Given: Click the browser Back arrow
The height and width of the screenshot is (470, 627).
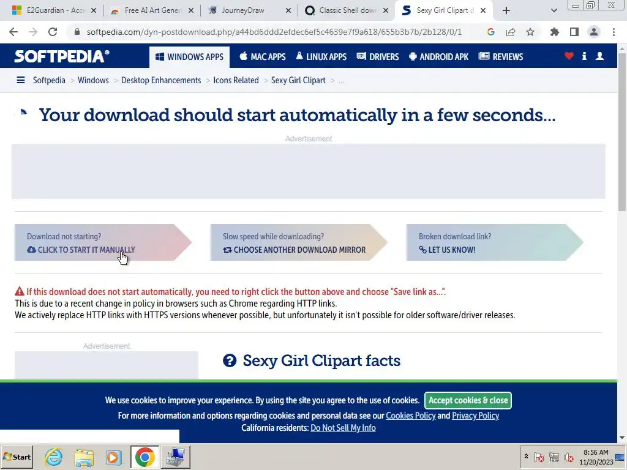Looking at the screenshot, I should [x=13, y=32].
